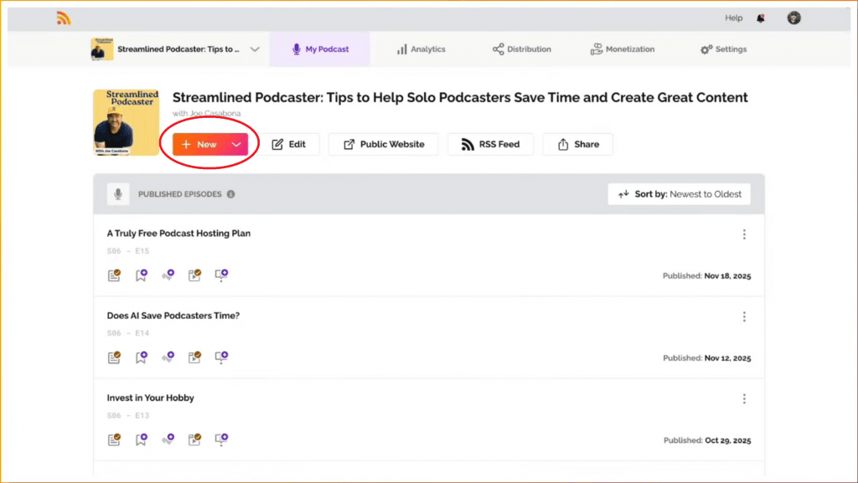Screen dimensions: 858x483
Task: Add show notes on A Truly Free Podcast Hosting Plan
Action: (x=114, y=275)
